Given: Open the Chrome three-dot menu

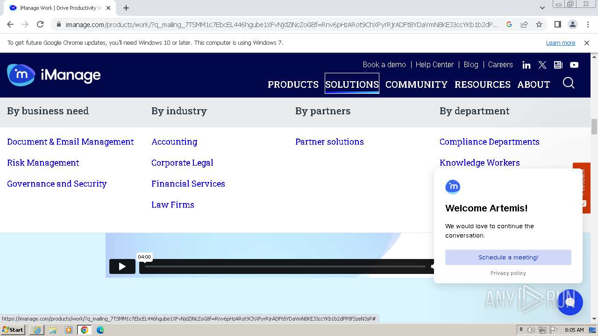Looking at the screenshot, I should click(587, 24).
